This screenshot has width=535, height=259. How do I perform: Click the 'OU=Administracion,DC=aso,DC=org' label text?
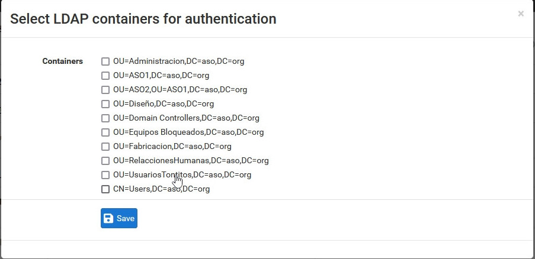[x=178, y=61]
